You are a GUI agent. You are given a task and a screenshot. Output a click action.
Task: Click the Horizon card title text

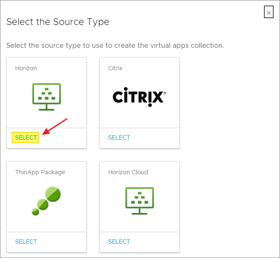click(x=26, y=68)
